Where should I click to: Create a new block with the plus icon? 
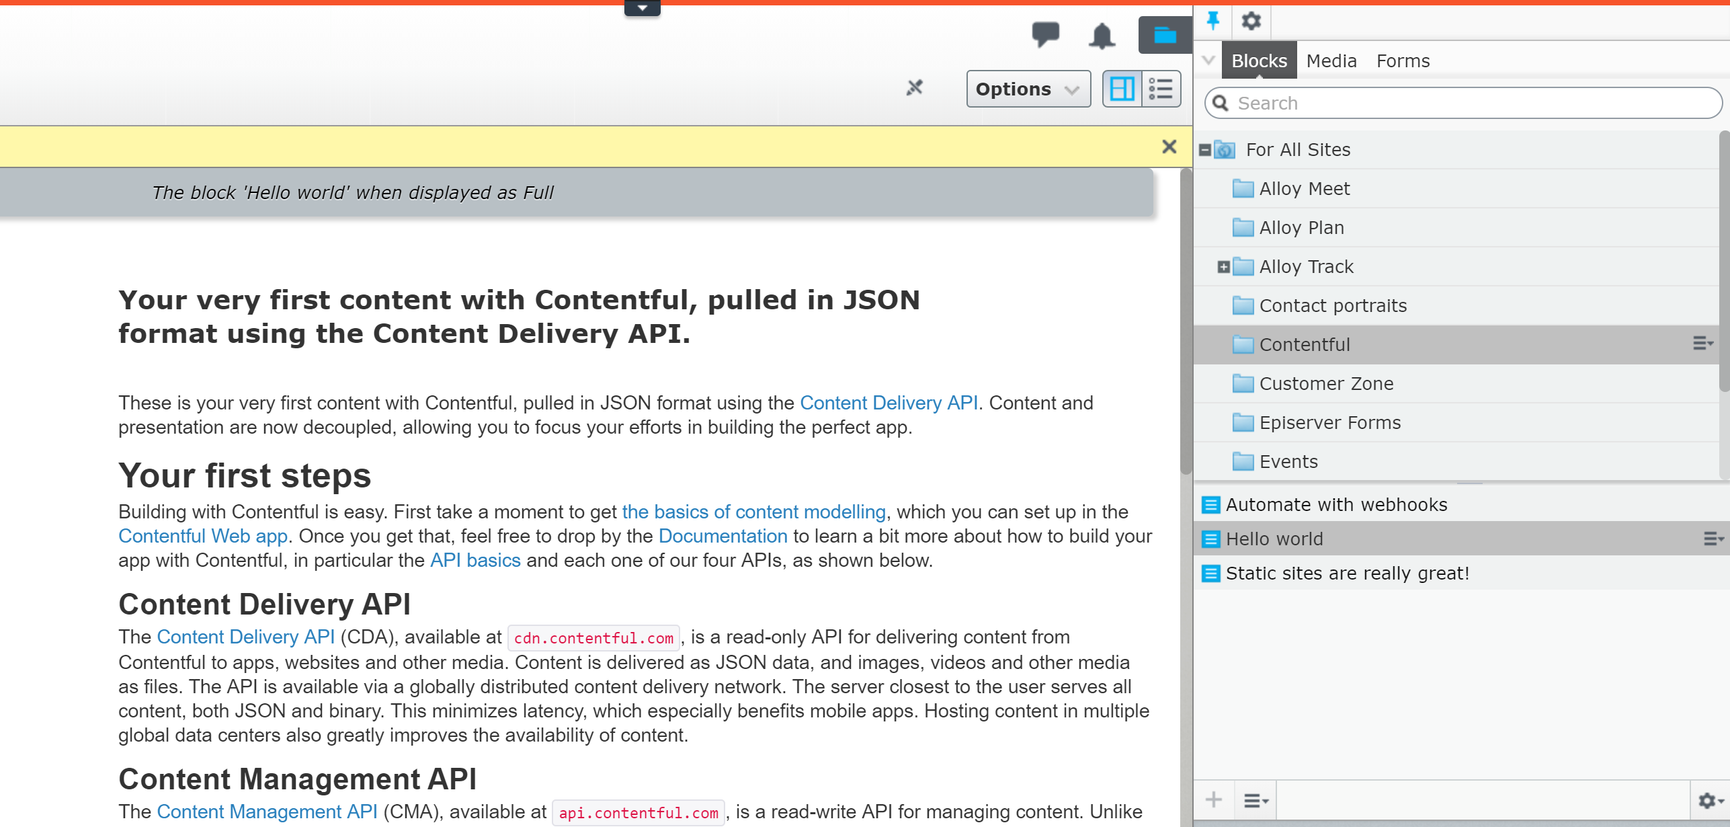1214,799
